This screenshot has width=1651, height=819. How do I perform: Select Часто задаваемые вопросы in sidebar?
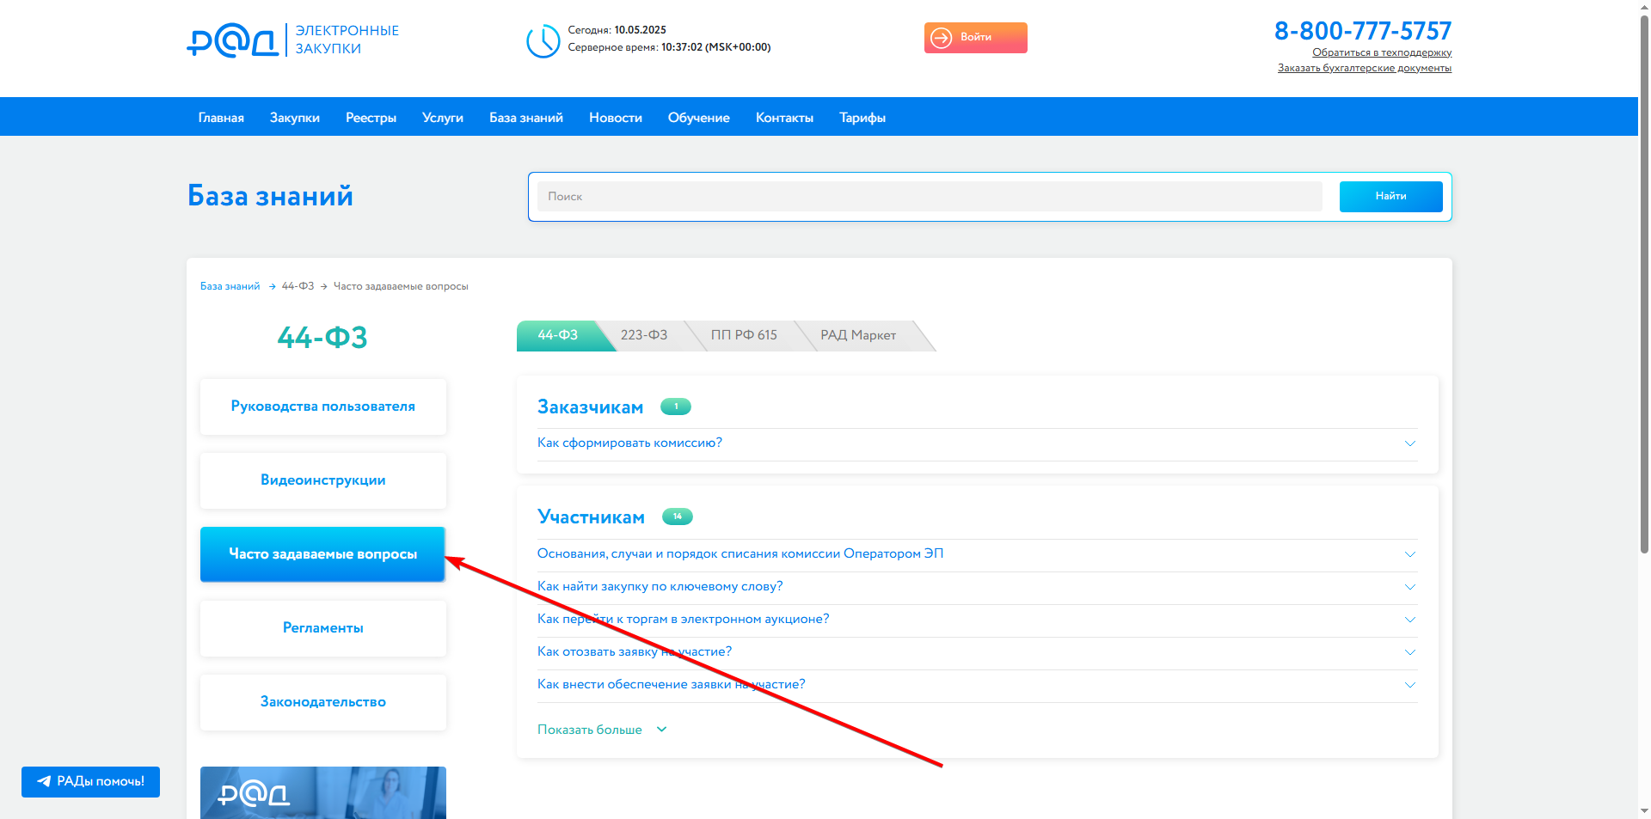(322, 554)
